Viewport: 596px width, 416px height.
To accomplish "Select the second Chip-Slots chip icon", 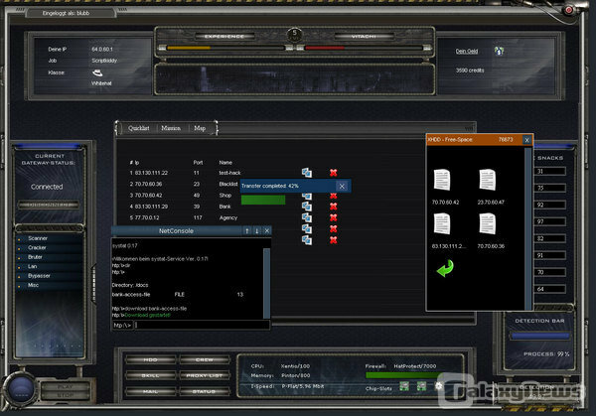I will (x=421, y=386).
